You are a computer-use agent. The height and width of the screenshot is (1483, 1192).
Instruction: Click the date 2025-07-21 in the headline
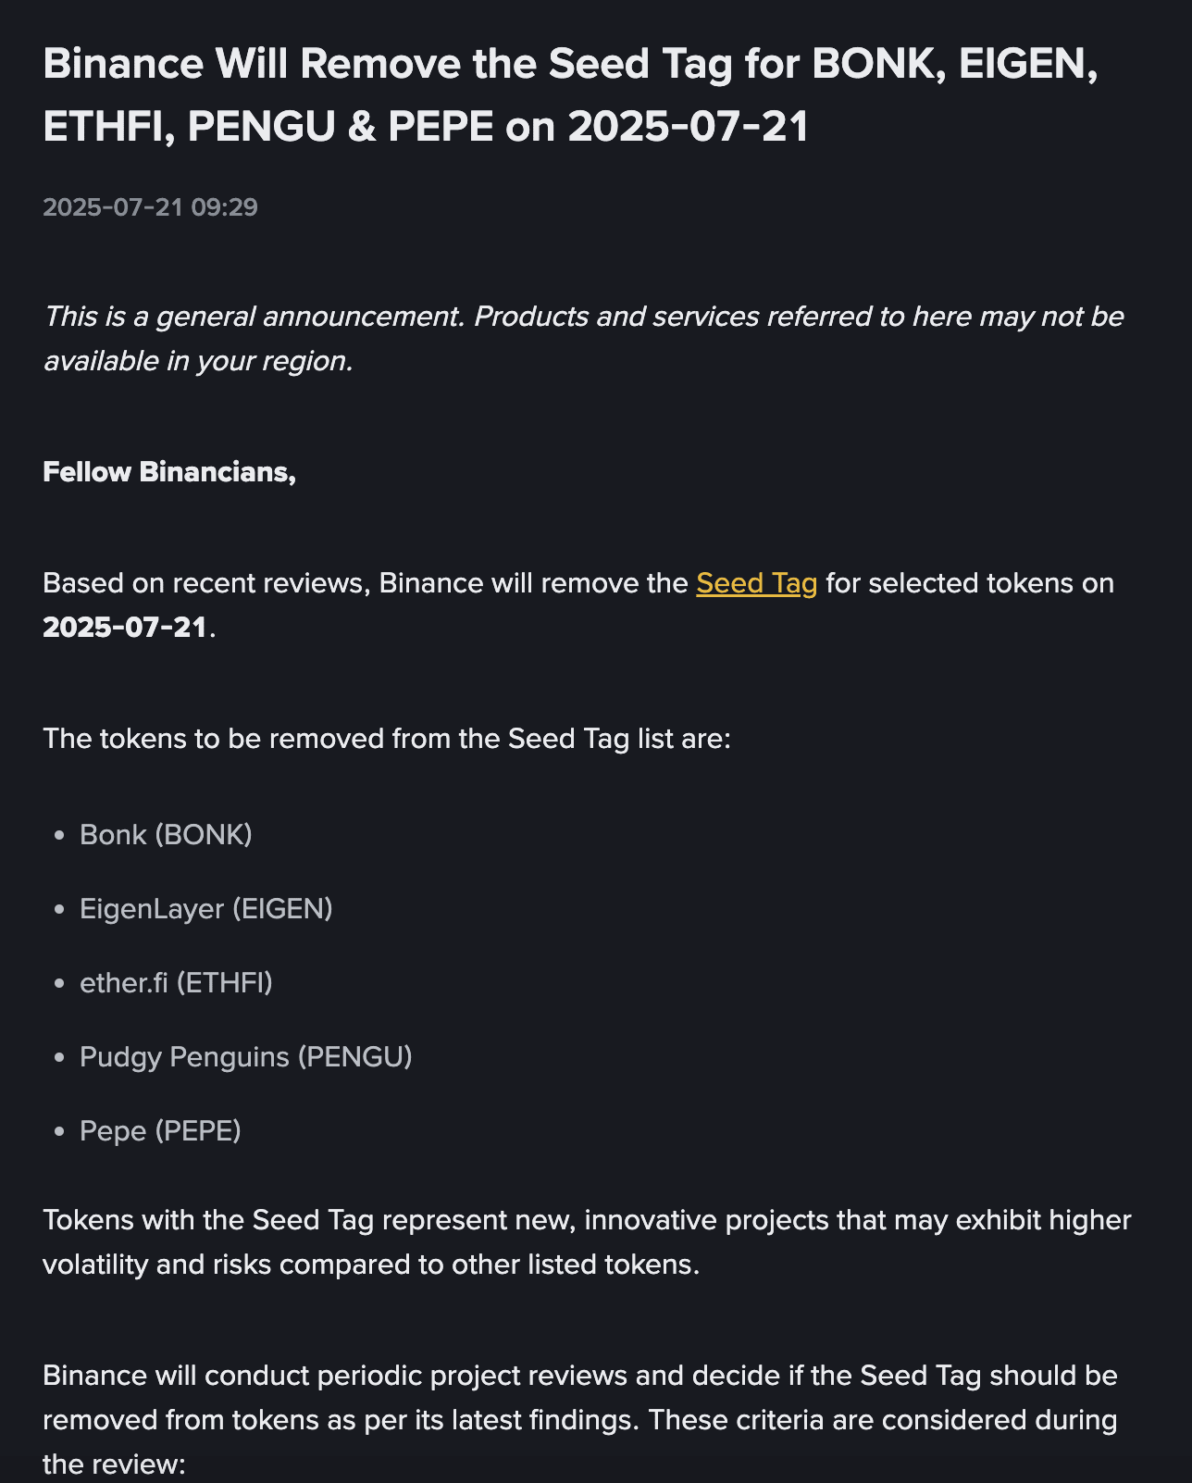[x=689, y=127]
